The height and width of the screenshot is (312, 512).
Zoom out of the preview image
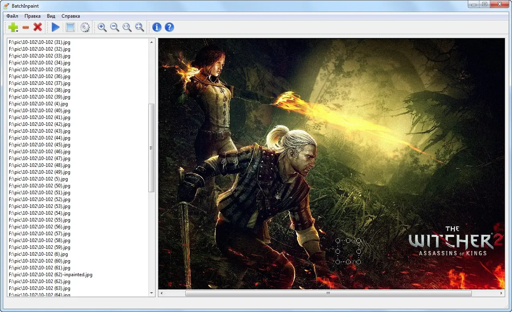tap(115, 27)
